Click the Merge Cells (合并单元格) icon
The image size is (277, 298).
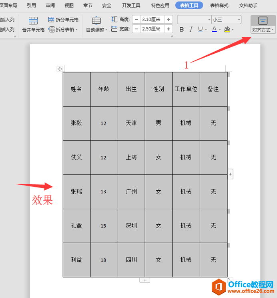[x=33, y=20]
